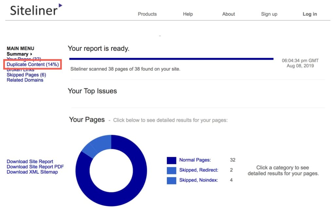Screen dimensions: 335x210
Task: Click the Normal Pages dark blue swatch
Action: (x=171, y=160)
